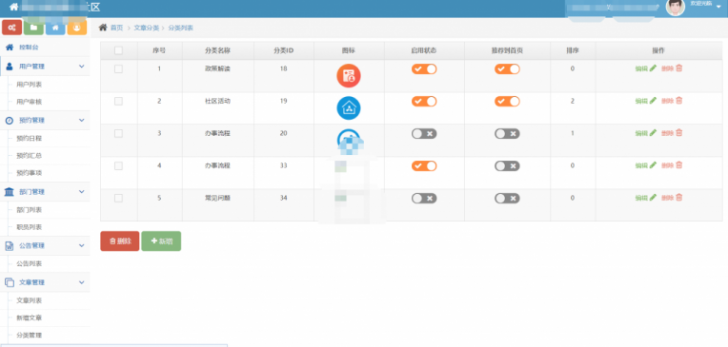Disable 启用状态 toggle for category ID 33

point(424,165)
